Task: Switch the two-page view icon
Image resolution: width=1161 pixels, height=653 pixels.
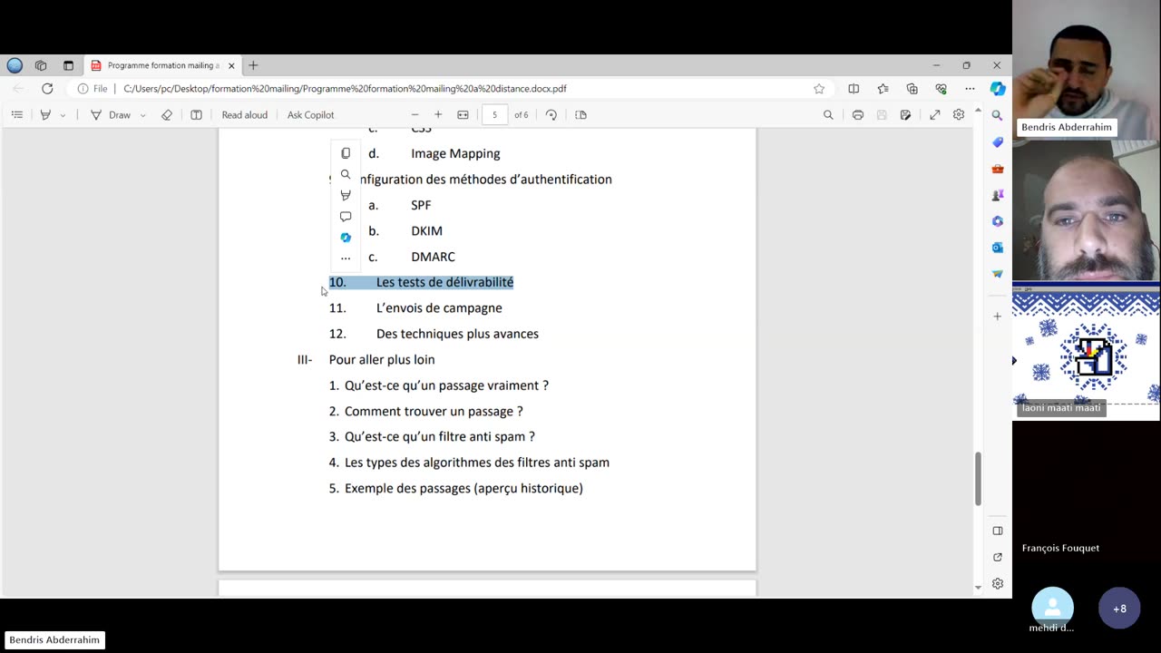Action: pyautogui.click(x=581, y=115)
